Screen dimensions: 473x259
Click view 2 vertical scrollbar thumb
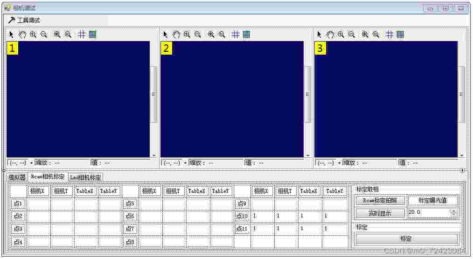pos(308,94)
